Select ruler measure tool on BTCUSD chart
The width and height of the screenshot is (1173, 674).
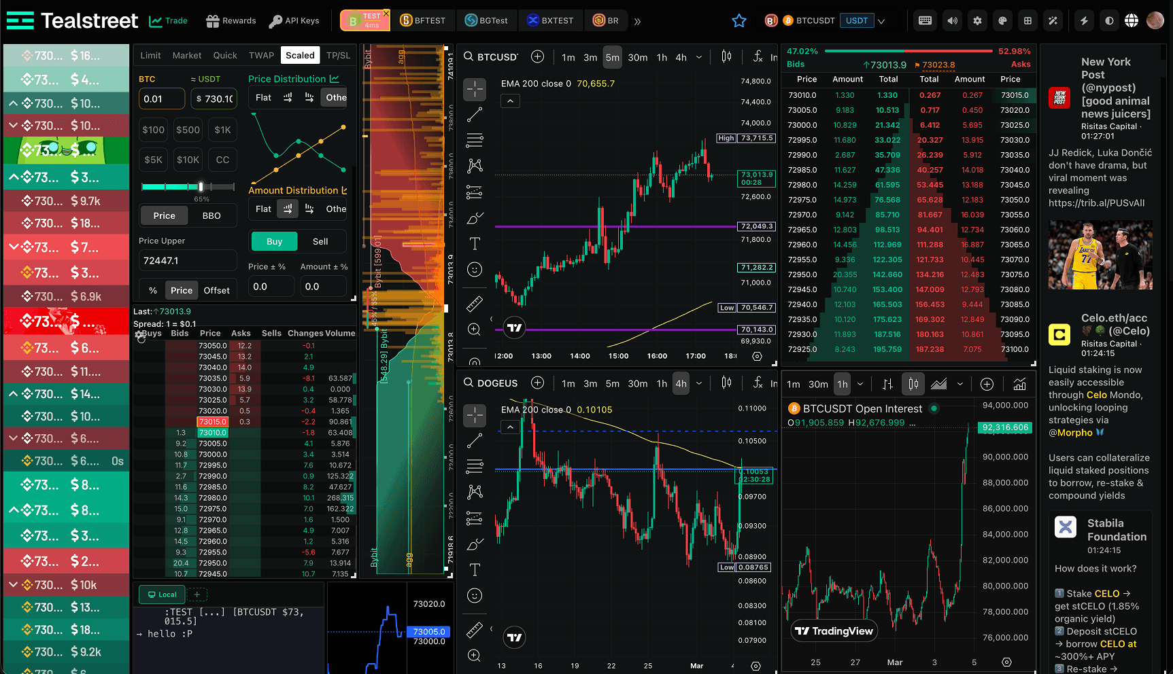click(x=475, y=304)
